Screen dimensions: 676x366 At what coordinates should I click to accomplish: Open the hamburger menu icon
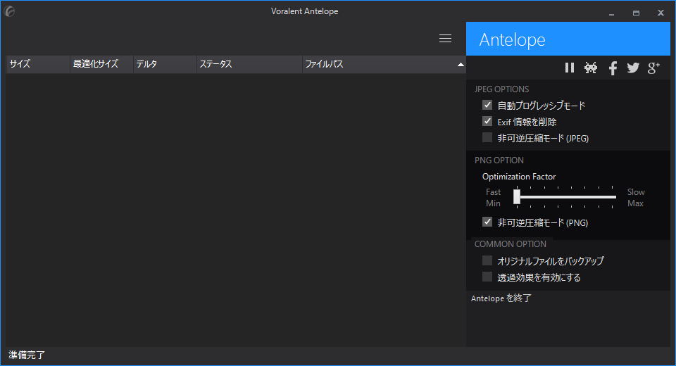(445, 39)
